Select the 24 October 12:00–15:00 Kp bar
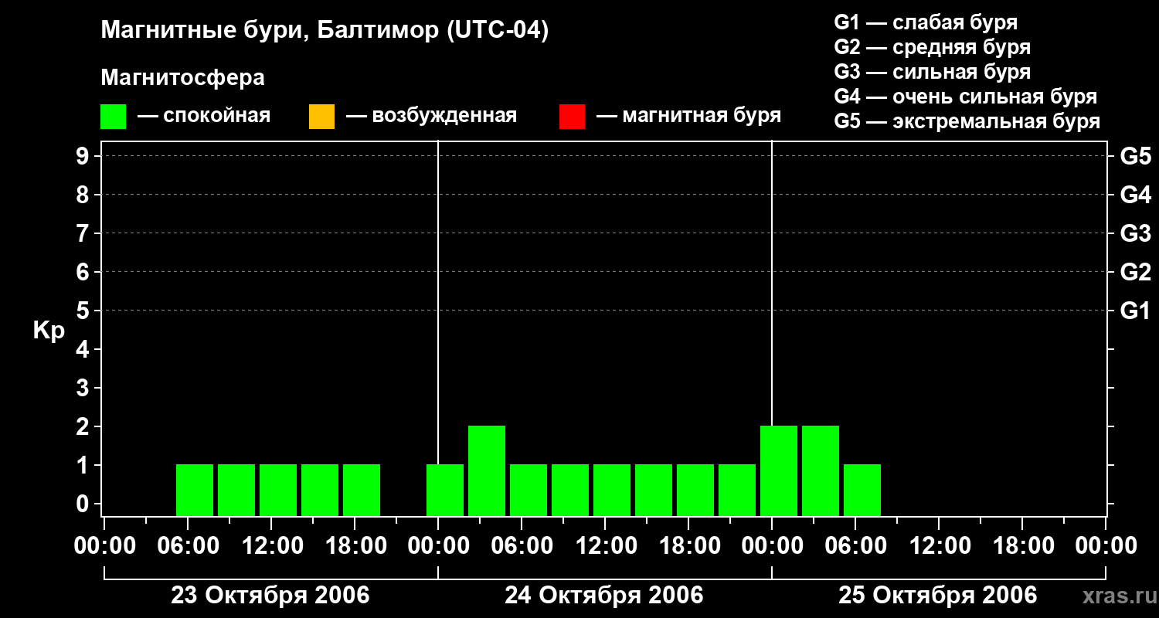1159x618 pixels. point(612,490)
